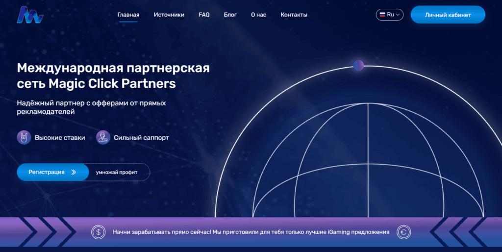The height and width of the screenshot is (252, 502).
Task: Click the support agent icon
Action: 103,138
